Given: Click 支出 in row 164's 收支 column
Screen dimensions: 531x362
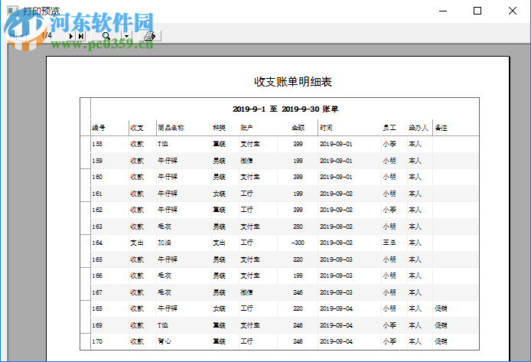Looking at the screenshot, I should (x=137, y=243).
